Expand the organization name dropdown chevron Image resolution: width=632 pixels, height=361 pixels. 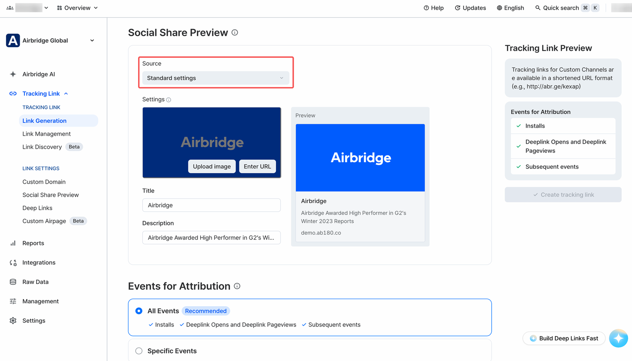pos(46,8)
